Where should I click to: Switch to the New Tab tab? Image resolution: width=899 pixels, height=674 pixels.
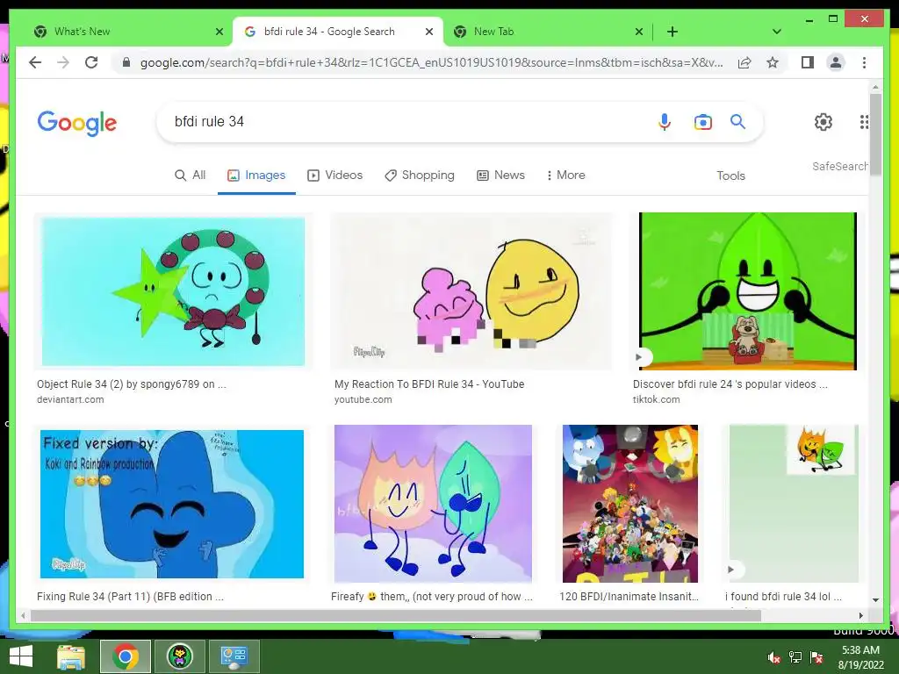(548, 32)
